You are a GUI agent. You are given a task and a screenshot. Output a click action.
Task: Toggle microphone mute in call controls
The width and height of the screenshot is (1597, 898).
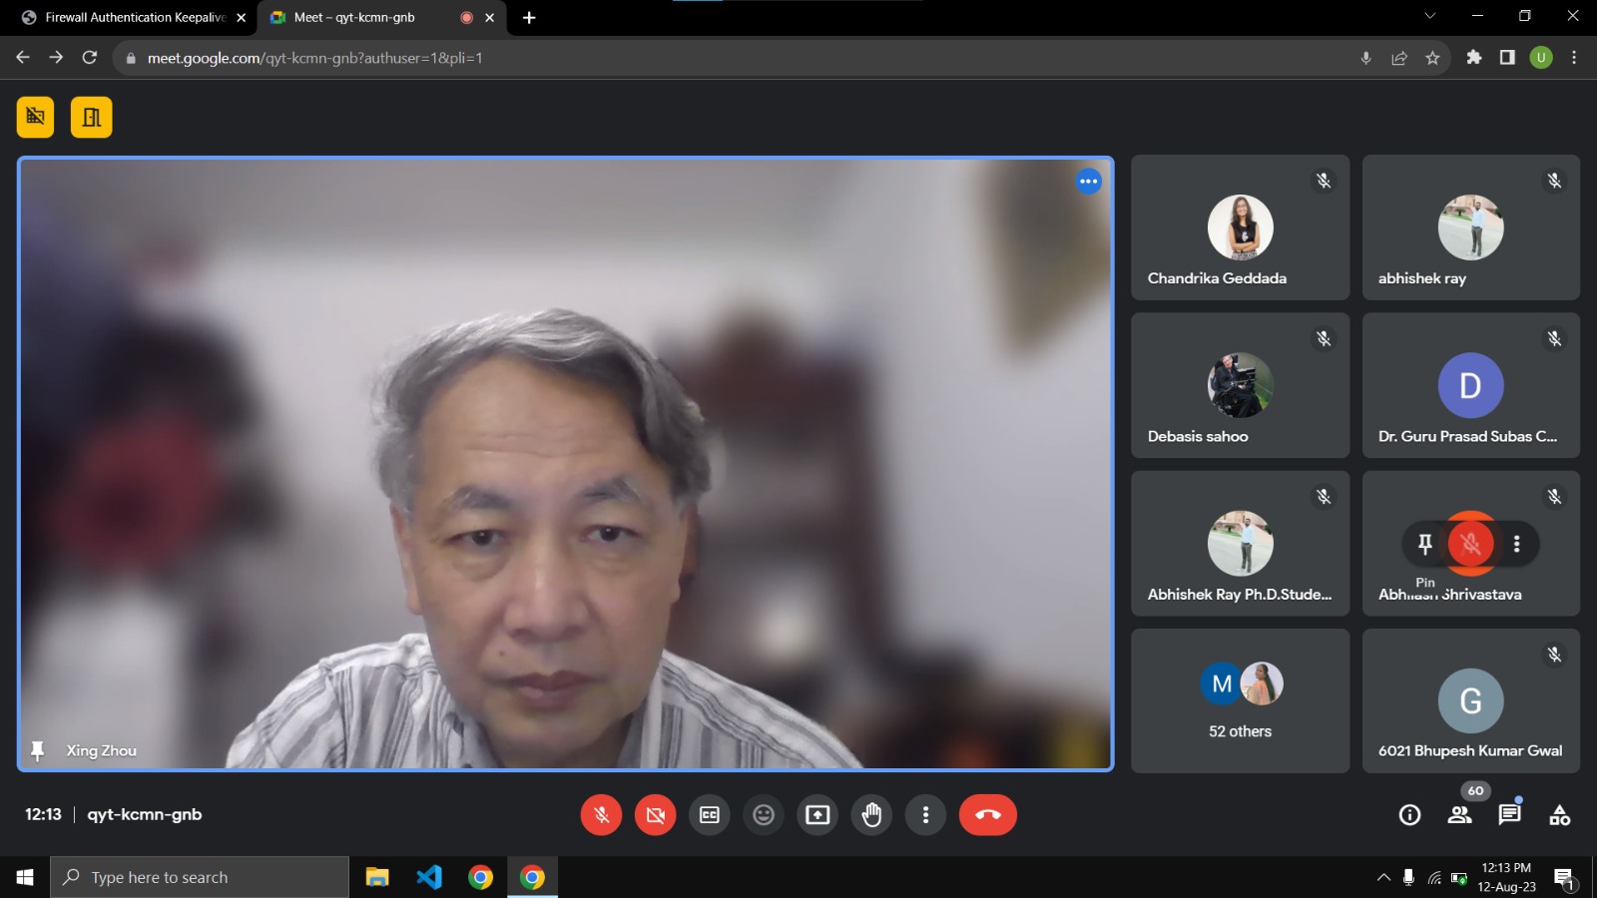[x=601, y=815]
